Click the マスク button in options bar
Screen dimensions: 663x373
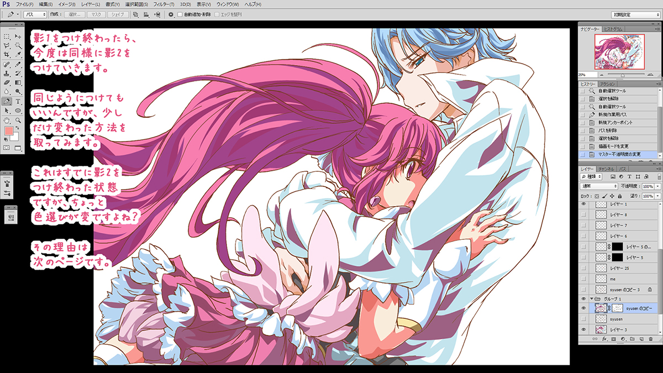[96, 14]
